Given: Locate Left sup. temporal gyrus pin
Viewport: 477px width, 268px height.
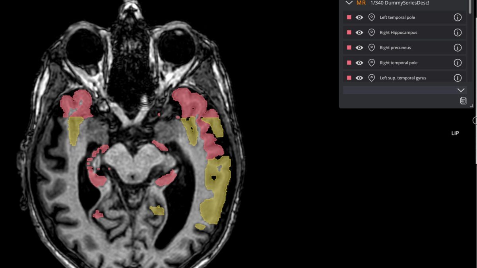Looking at the screenshot, I should tap(372, 78).
